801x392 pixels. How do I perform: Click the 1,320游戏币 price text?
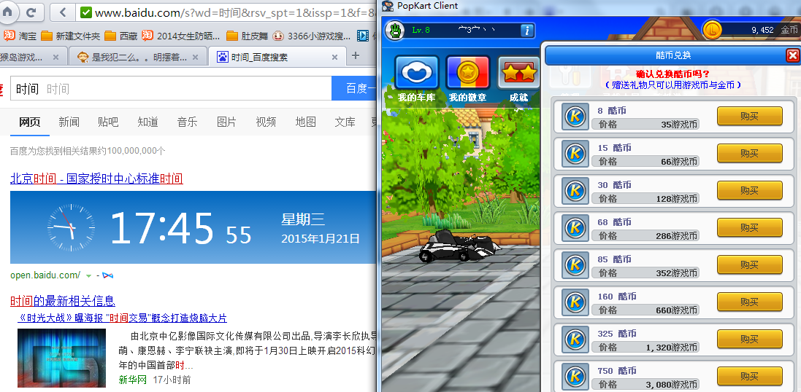[x=671, y=348]
